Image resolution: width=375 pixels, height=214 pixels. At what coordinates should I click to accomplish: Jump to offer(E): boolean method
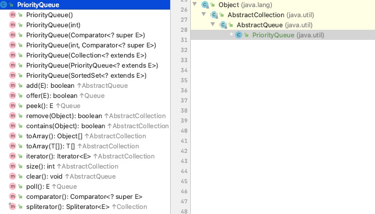point(51,96)
